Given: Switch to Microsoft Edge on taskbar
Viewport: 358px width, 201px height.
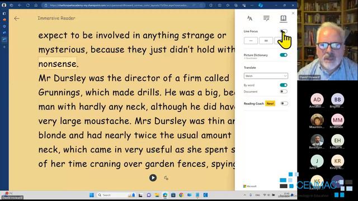Looking at the screenshot, I should (x=165, y=195).
